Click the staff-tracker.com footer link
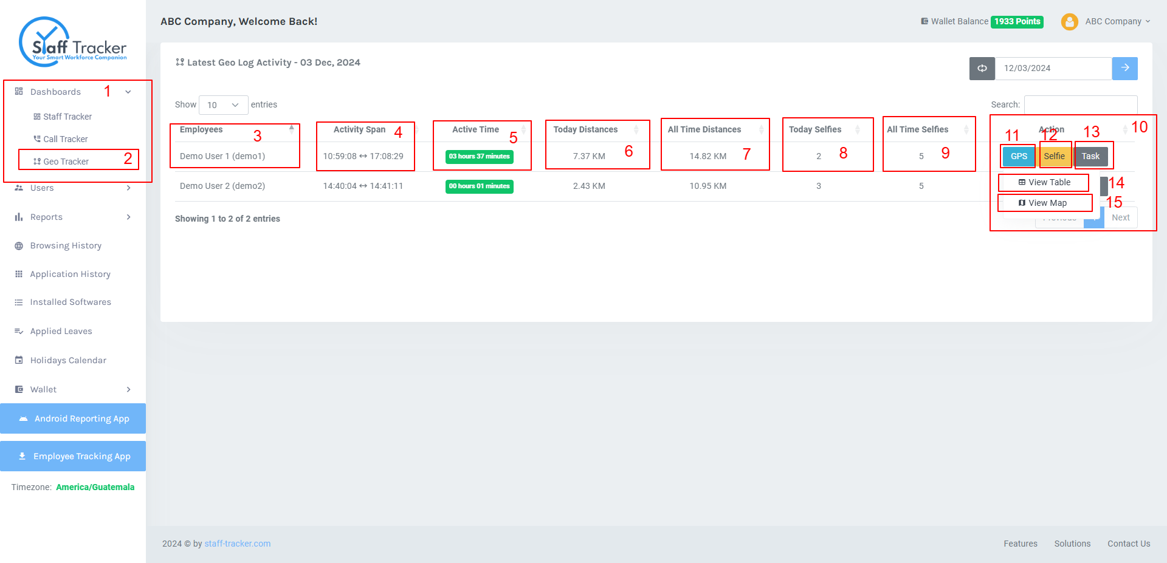The height and width of the screenshot is (563, 1167). (x=238, y=544)
